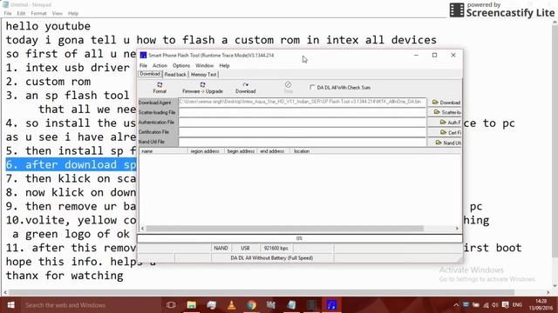Switch to the Memory Test tab
The width and height of the screenshot is (558, 313).
tap(203, 75)
